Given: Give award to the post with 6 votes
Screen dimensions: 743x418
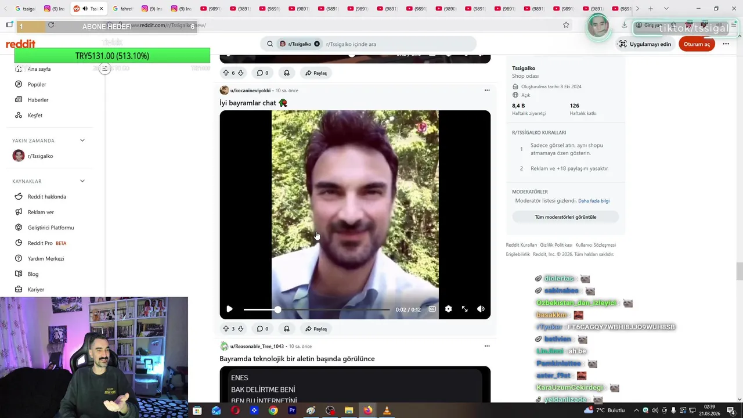Looking at the screenshot, I should 287,73.
